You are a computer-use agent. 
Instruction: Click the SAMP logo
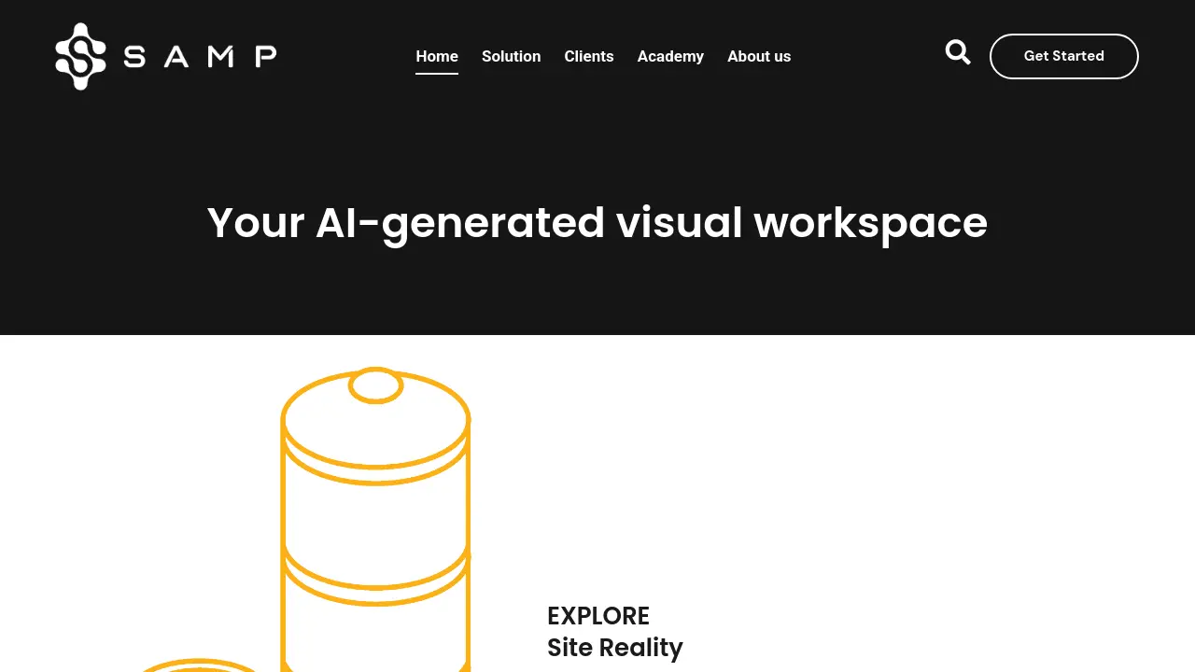[x=166, y=56]
